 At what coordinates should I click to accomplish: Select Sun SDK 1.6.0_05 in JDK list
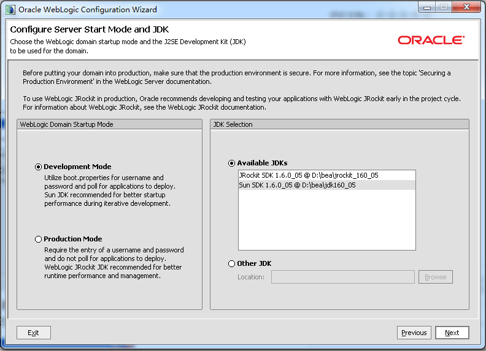(x=326, y=185)
